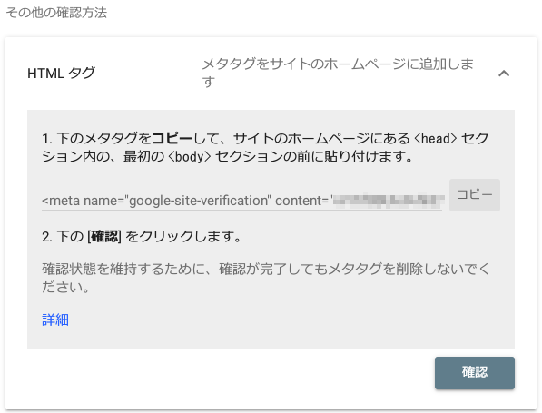This screenshot has height=413, width=542.
Task: Click the コピー button
Action: tap(475, 195)
